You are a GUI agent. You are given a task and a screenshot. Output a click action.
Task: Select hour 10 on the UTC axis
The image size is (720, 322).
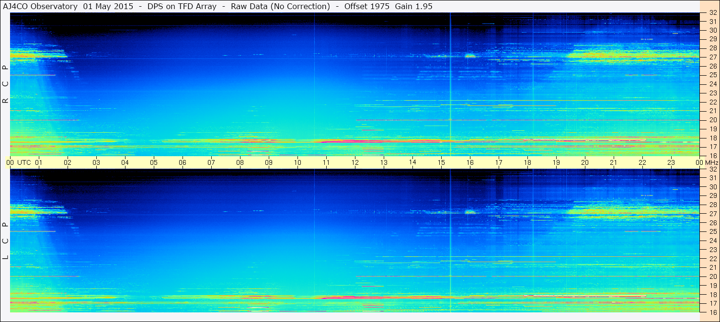tap(297, 162)
